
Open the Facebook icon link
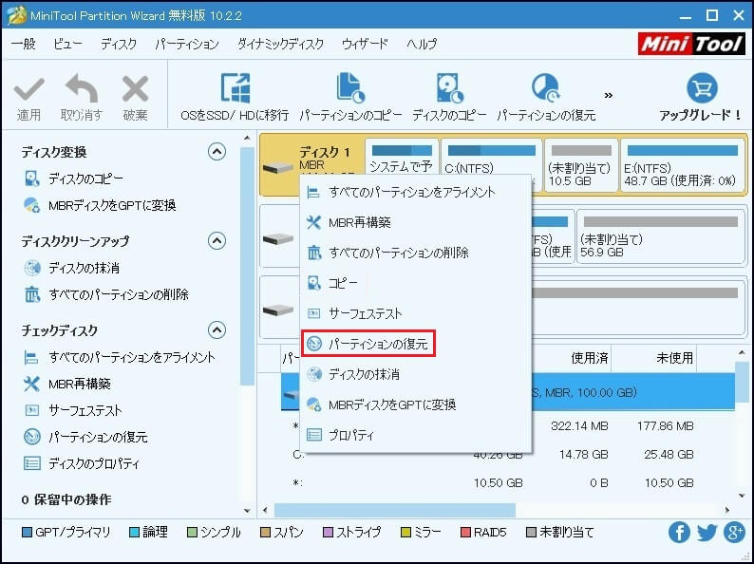click(x=679, y=533)
